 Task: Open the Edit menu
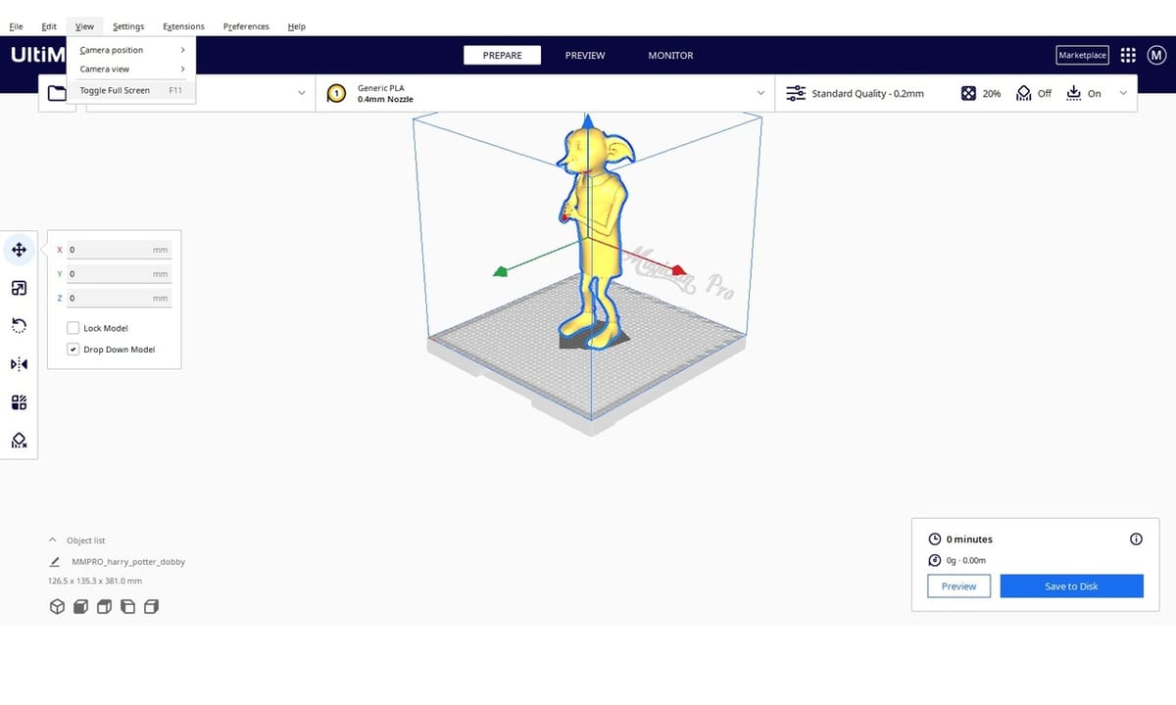[49, 26]
